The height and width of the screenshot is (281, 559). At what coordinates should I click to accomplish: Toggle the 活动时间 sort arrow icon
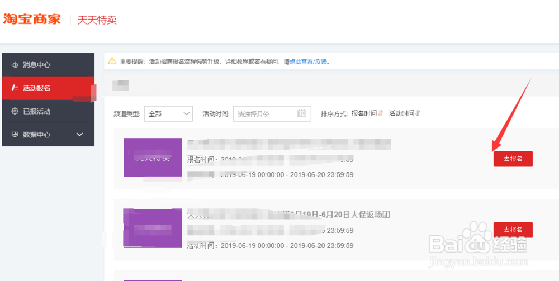pos(418,113)
